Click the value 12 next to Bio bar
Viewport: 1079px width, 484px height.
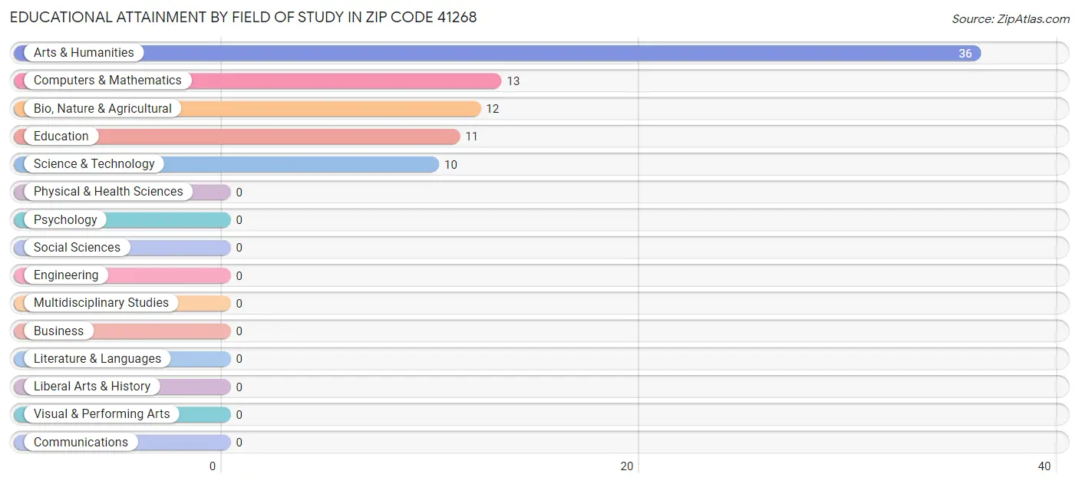coord(493,109)
